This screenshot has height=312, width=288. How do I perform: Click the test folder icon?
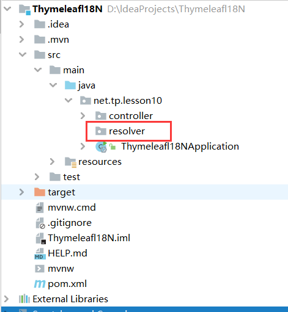point(55,177)
